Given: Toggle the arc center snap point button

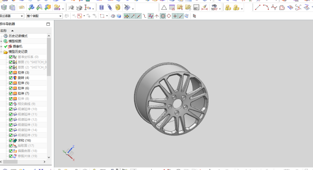Looking at the screenshot, I should pyautogui.click(x=163, y=16).
